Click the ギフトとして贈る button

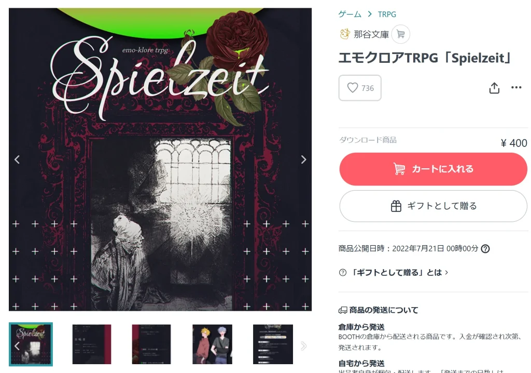pyautogui.click(x=433, y=206)
